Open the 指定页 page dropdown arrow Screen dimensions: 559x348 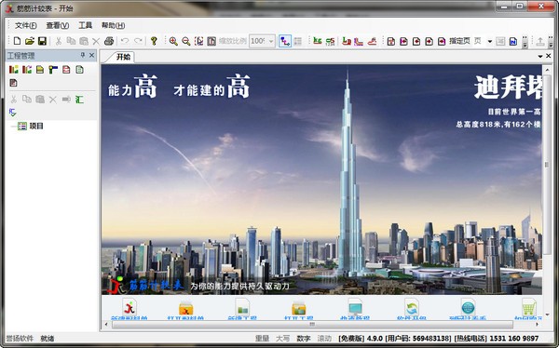490,41
